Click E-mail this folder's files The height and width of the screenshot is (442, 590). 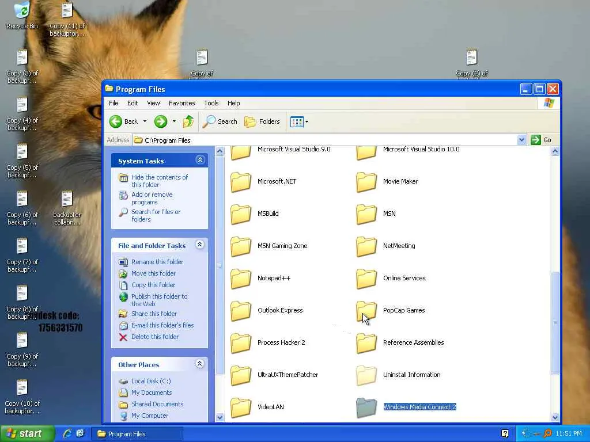[x=162, y=325]
